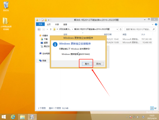Click the 否(N) button in the dialog

98,64
